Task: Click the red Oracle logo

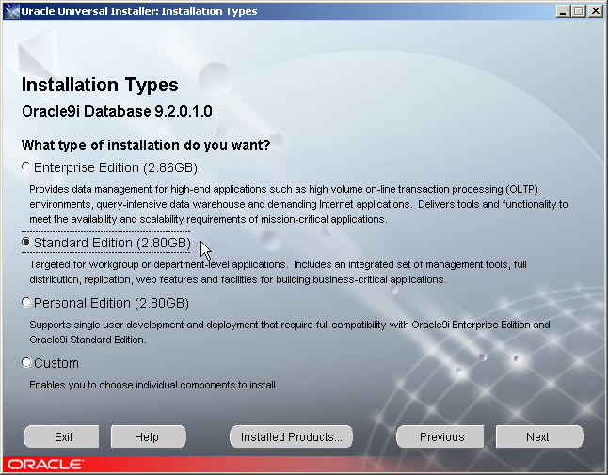Action: (x=43, y=465)
